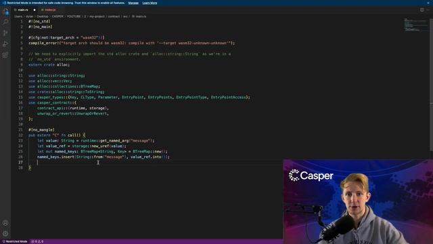Open the Explorer view in the activity bar
Viewport: 433px width, 244px height.
click(5, 12)
